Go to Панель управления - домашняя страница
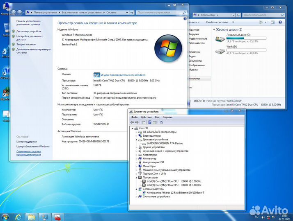 (x=29, y=23)
